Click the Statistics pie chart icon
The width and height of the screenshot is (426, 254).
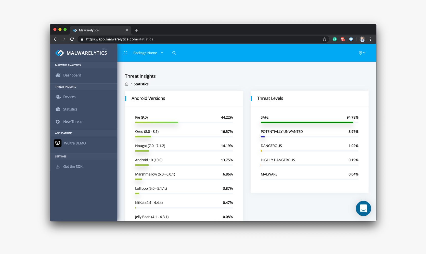(58, 109)
